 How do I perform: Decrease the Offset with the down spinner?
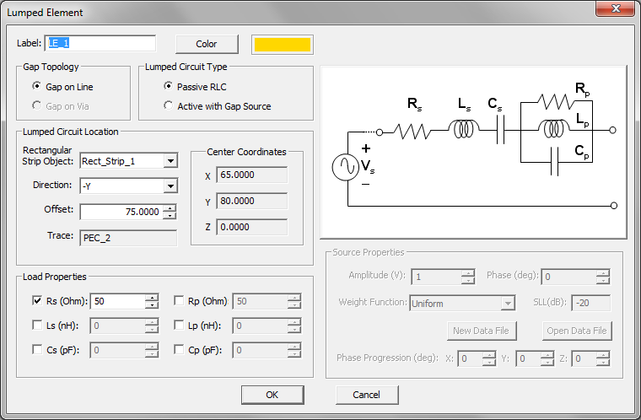coord(170,216)
